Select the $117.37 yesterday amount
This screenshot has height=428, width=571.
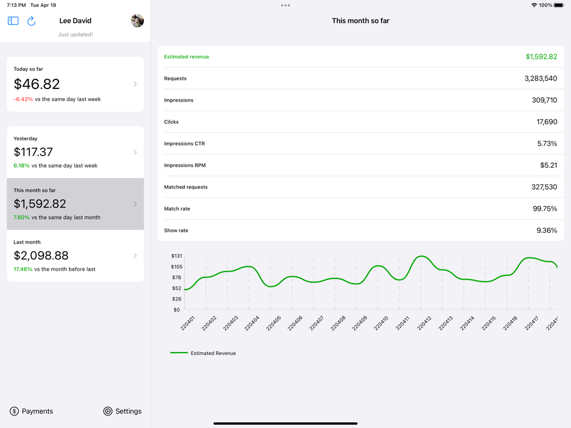coord(33,152)
